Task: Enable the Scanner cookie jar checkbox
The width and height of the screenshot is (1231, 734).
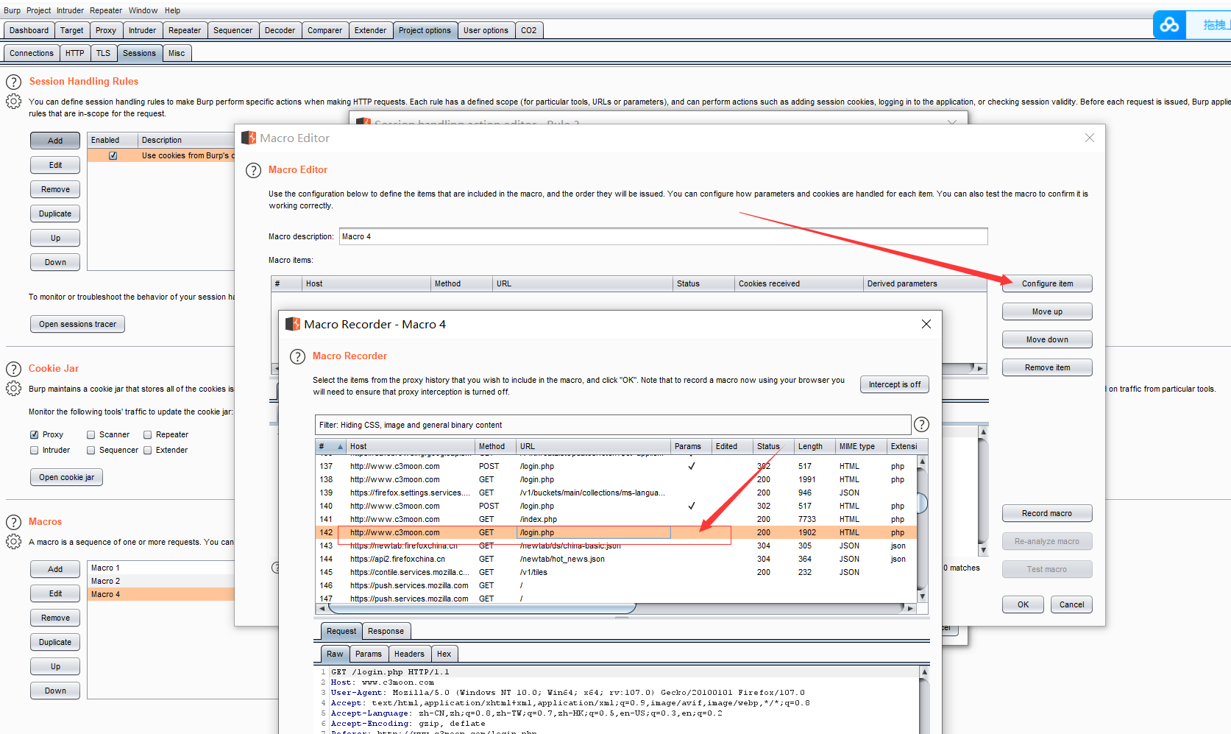Action: coord(91,434)
